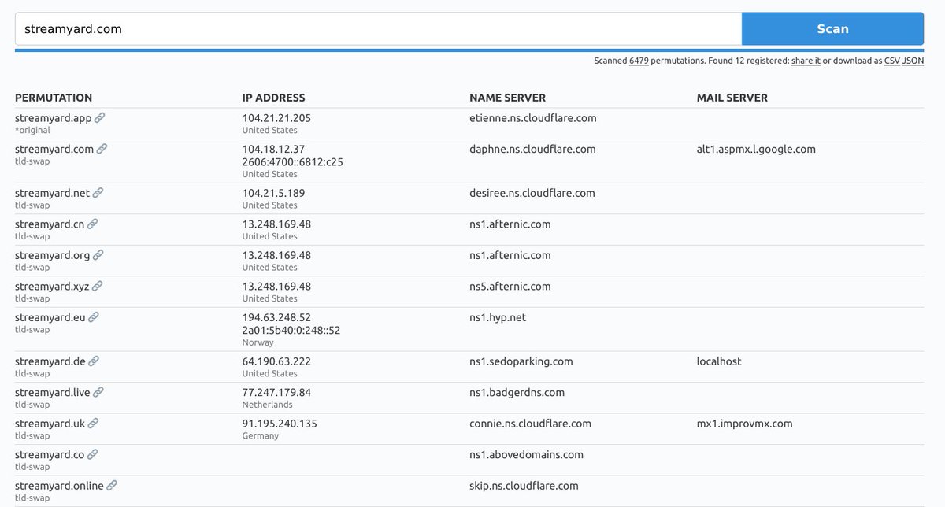Image resolution: width=945 pixels, height=507 pixels.
Task: Select the streamyard.eu permutation text
Action: (x=50, y=317)
